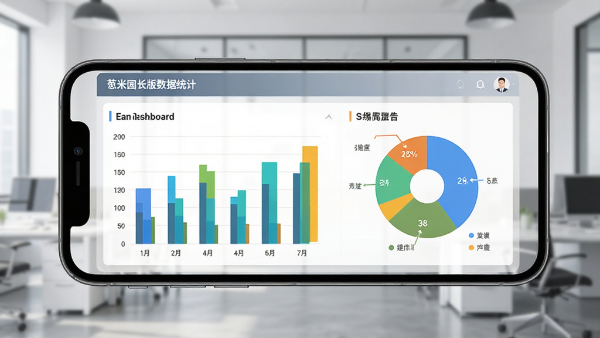Click the Ean dashboard panel title
The width and height of the screenshot is (600, 338).
tap(145, 117)
